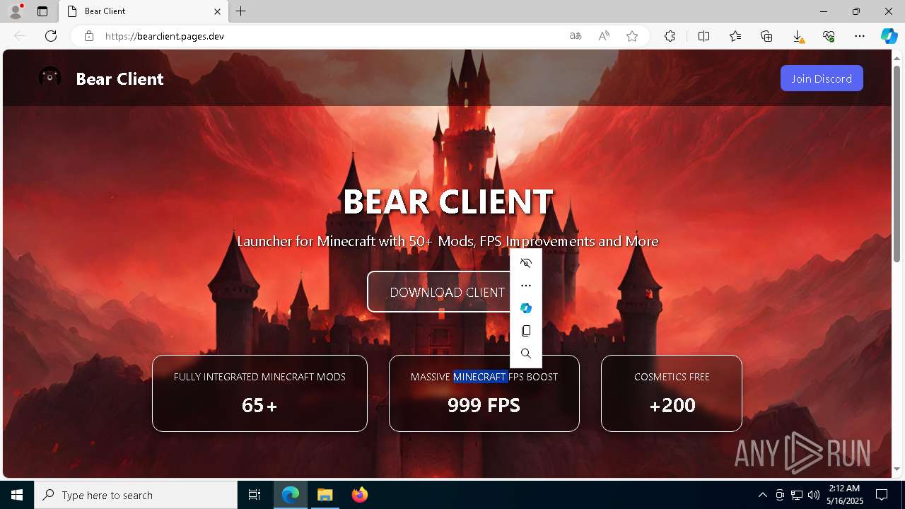Open the tab actions menu icon

coord(42,11)
